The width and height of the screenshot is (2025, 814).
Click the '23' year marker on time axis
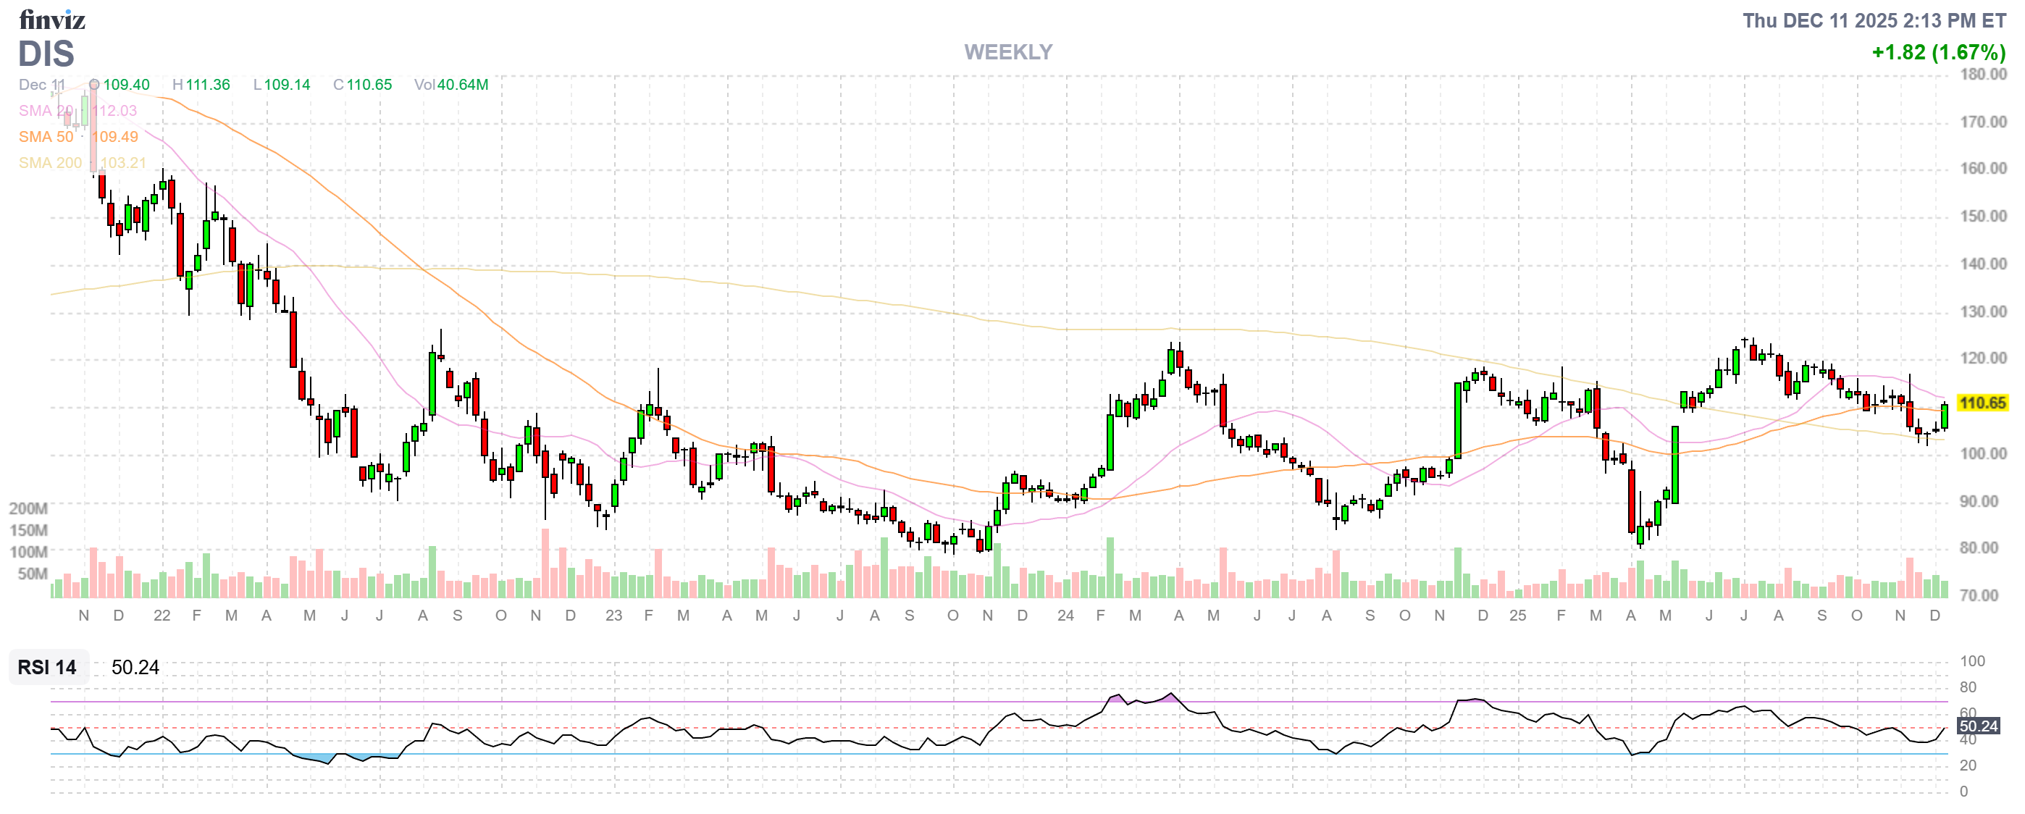point(614,616)
